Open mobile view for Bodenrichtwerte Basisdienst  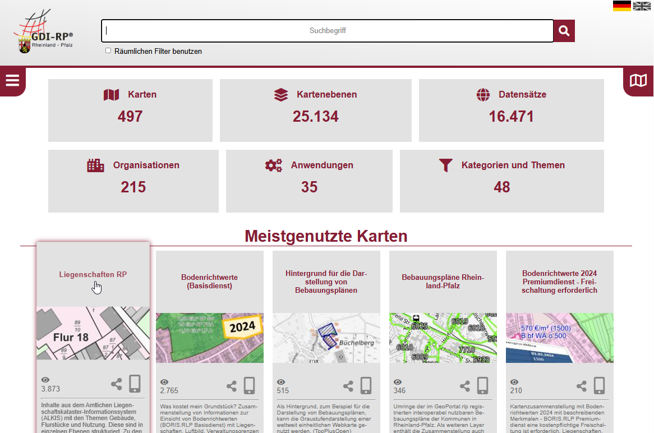coord(250,385)
